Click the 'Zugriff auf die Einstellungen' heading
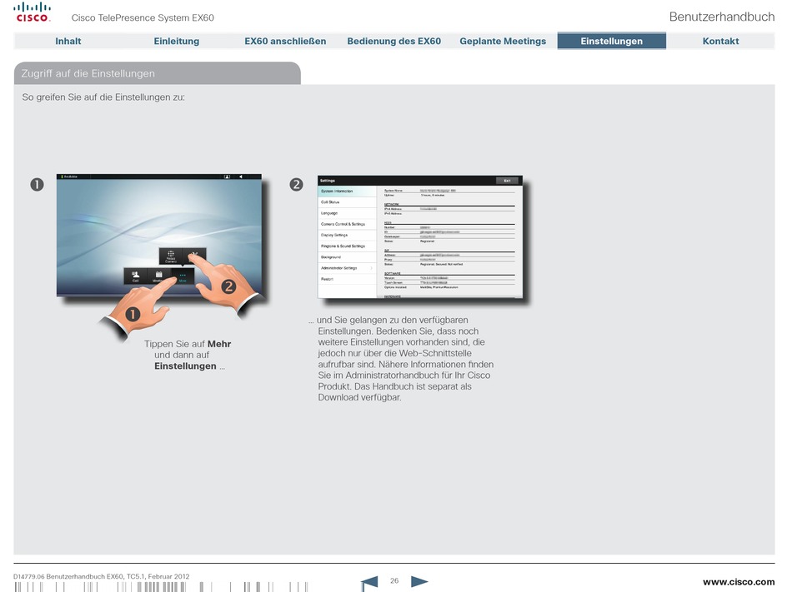 coord(88,73)
